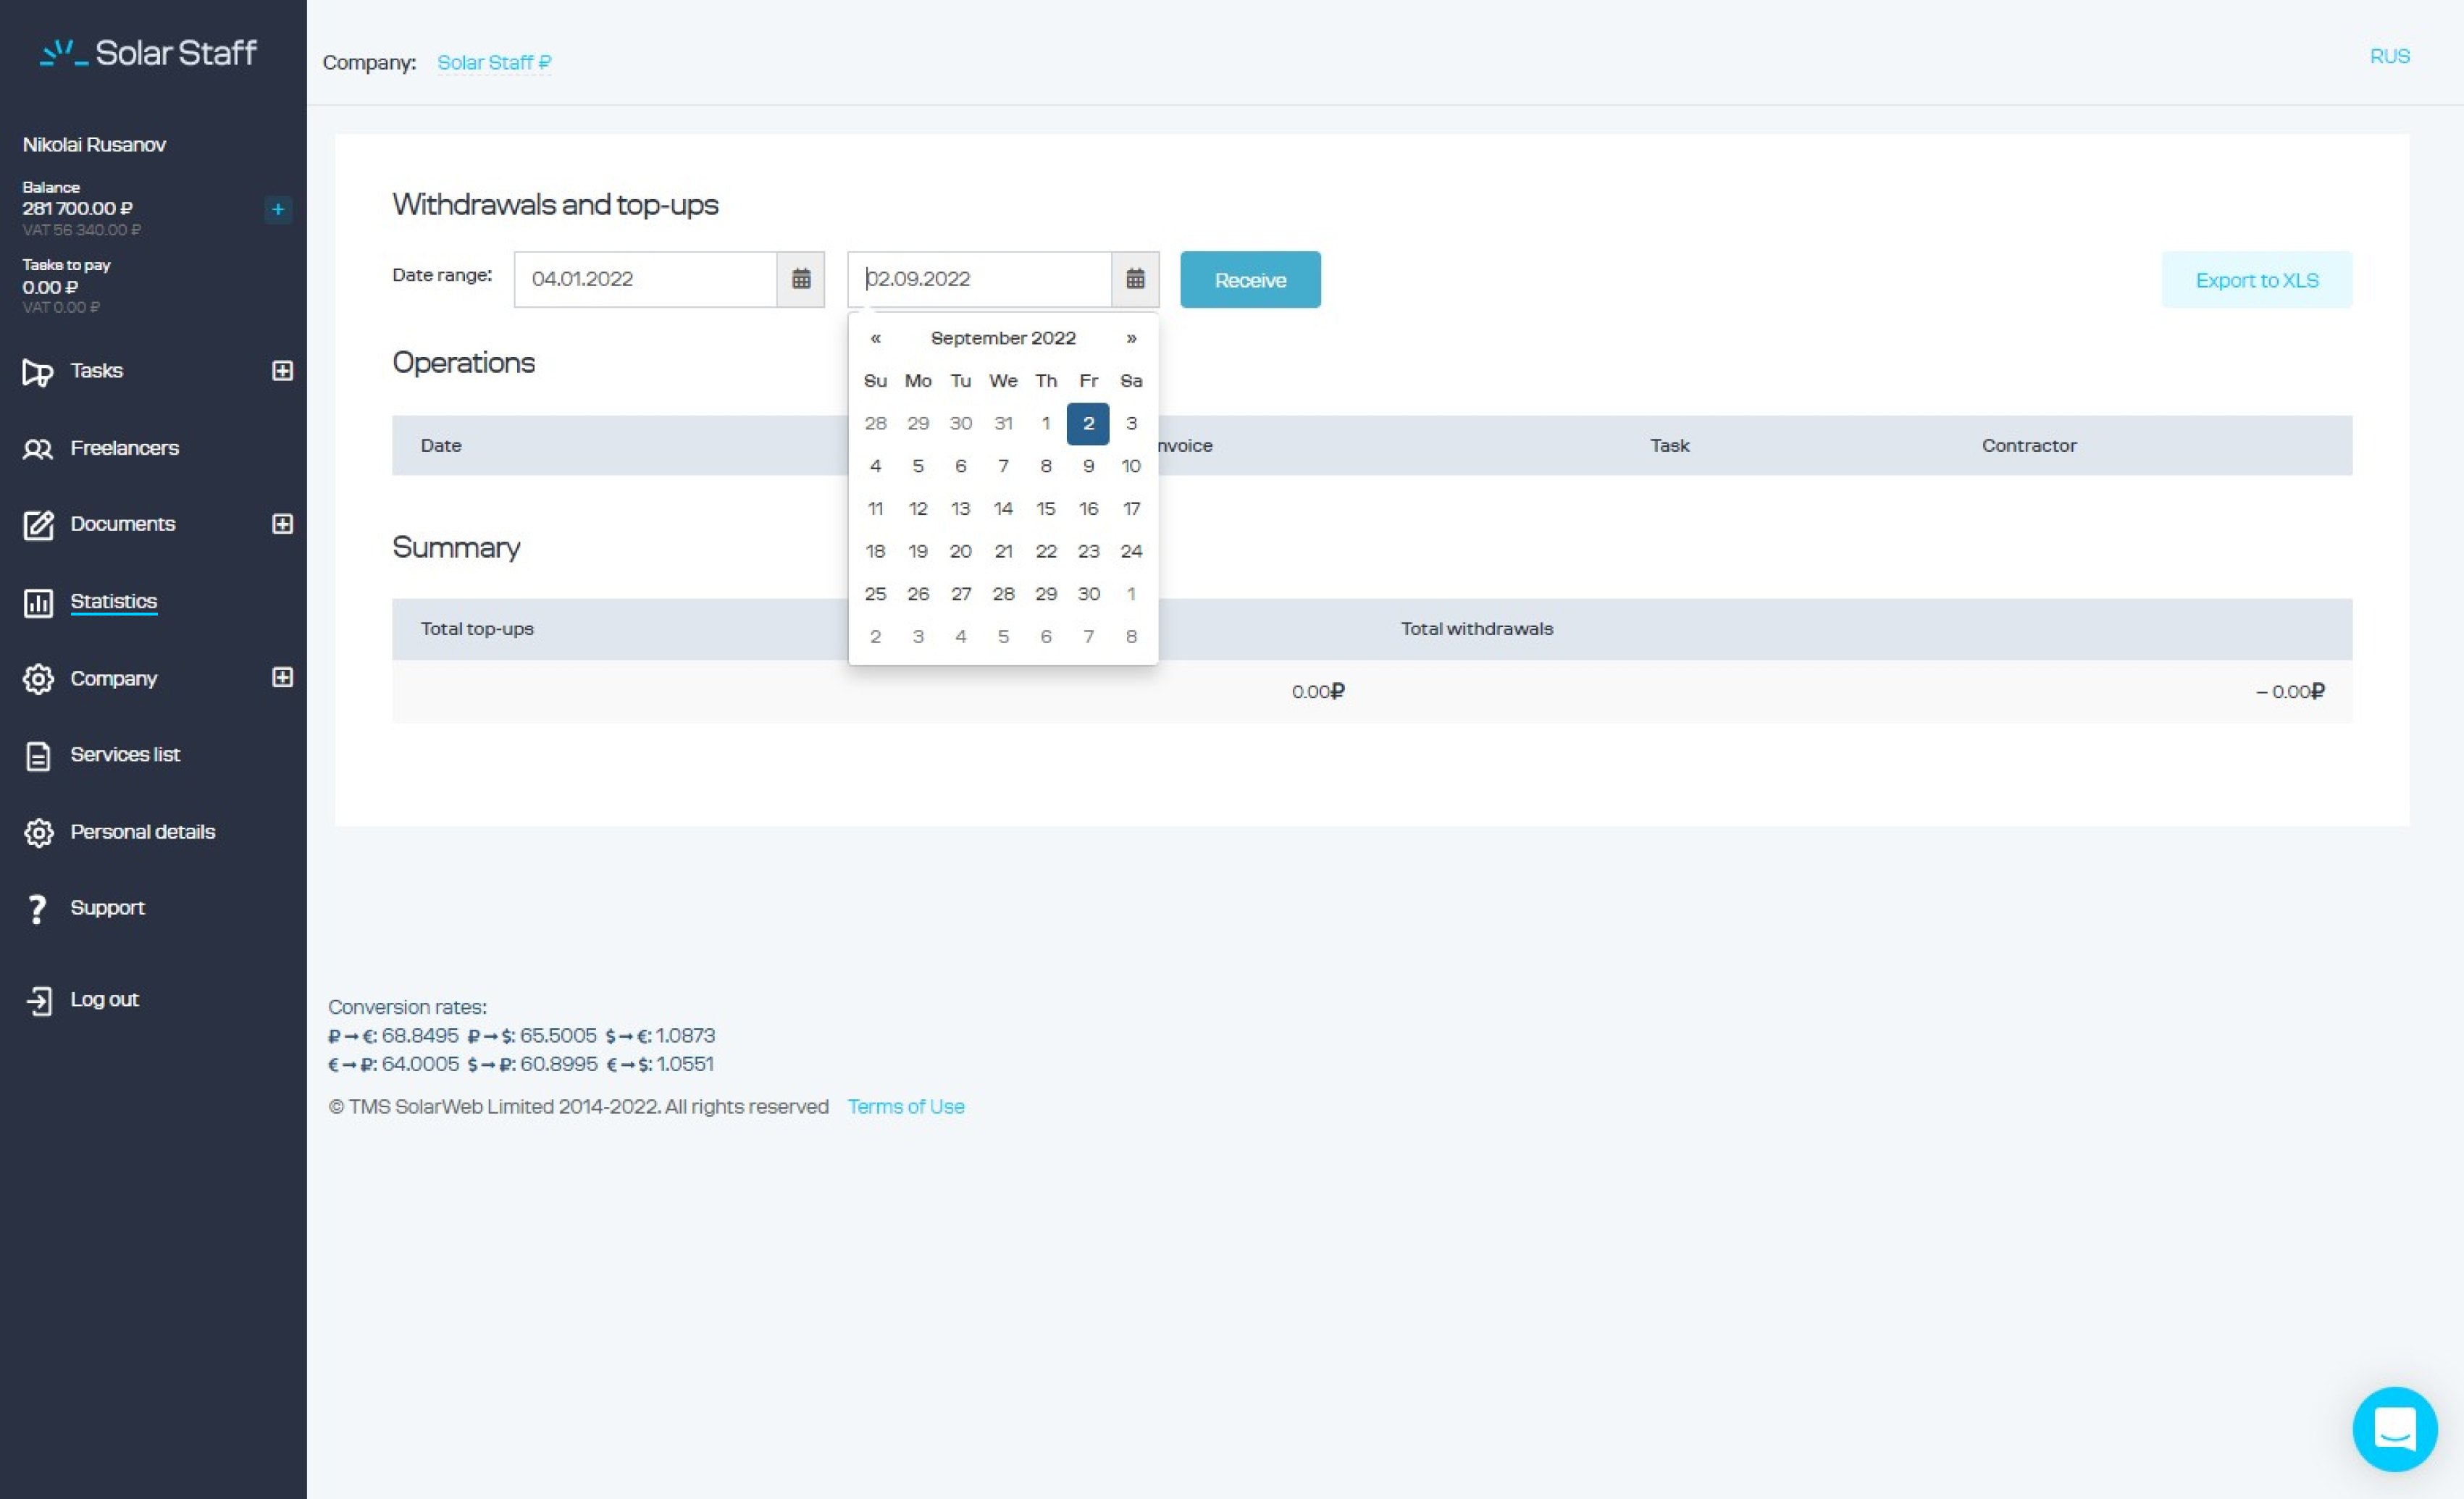Click the plus icon next to Balance

pos(278,209)
